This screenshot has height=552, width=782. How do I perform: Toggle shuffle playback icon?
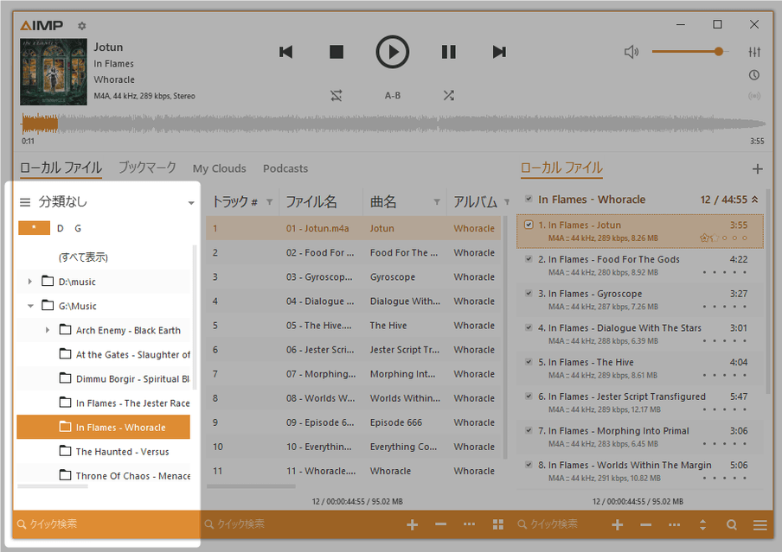449,95
